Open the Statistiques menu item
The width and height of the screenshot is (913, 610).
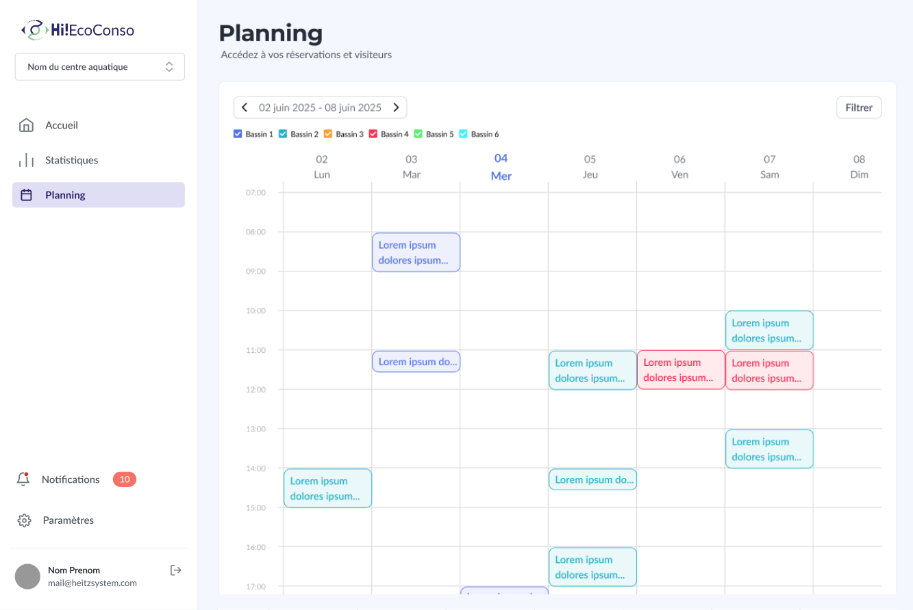coord(72,160)
